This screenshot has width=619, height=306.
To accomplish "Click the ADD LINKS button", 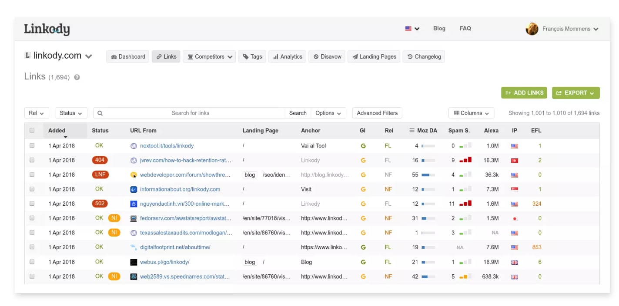I will click(x=524, y=93).
